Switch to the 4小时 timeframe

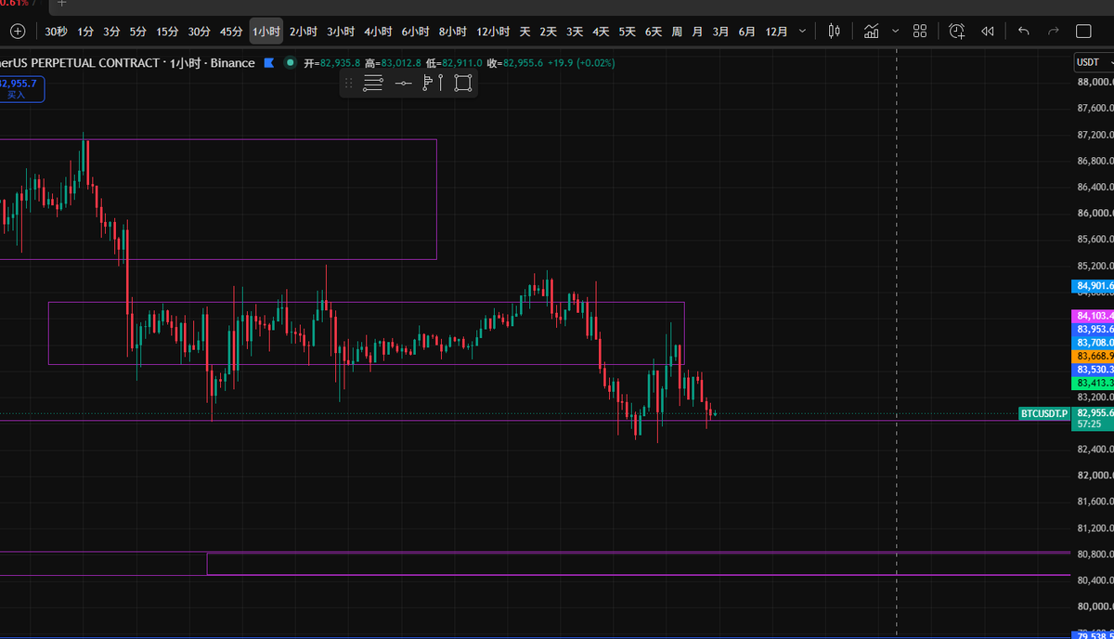[378, 32]
